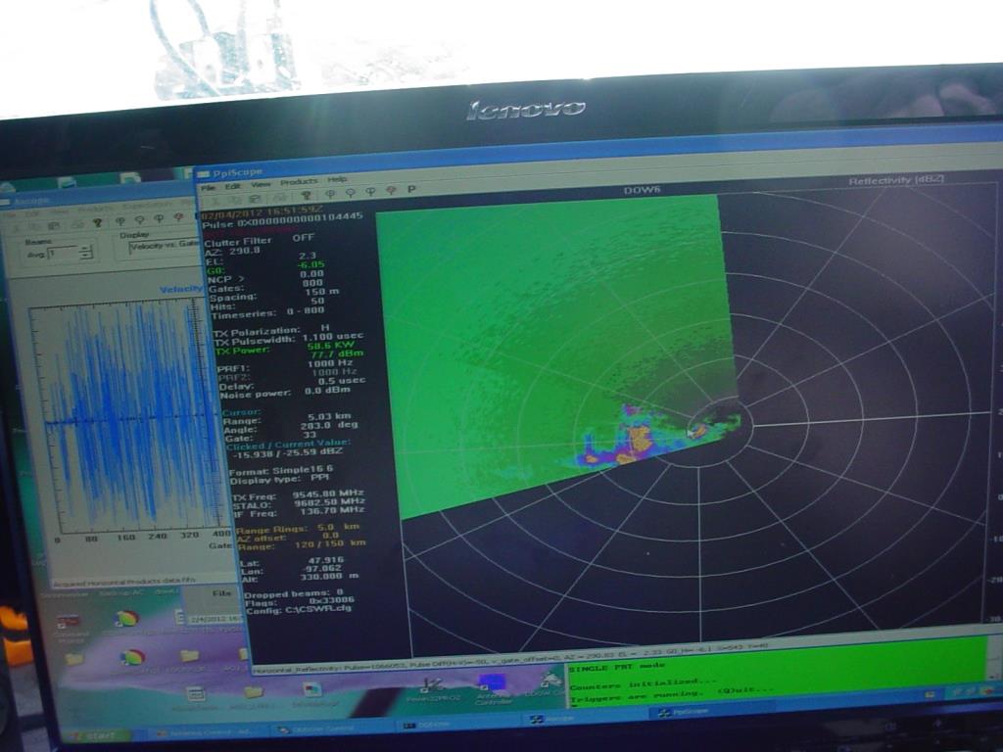Click the blue Antenna Controller desktop icon
1003x752 pixels.
[x=492, y=689]
